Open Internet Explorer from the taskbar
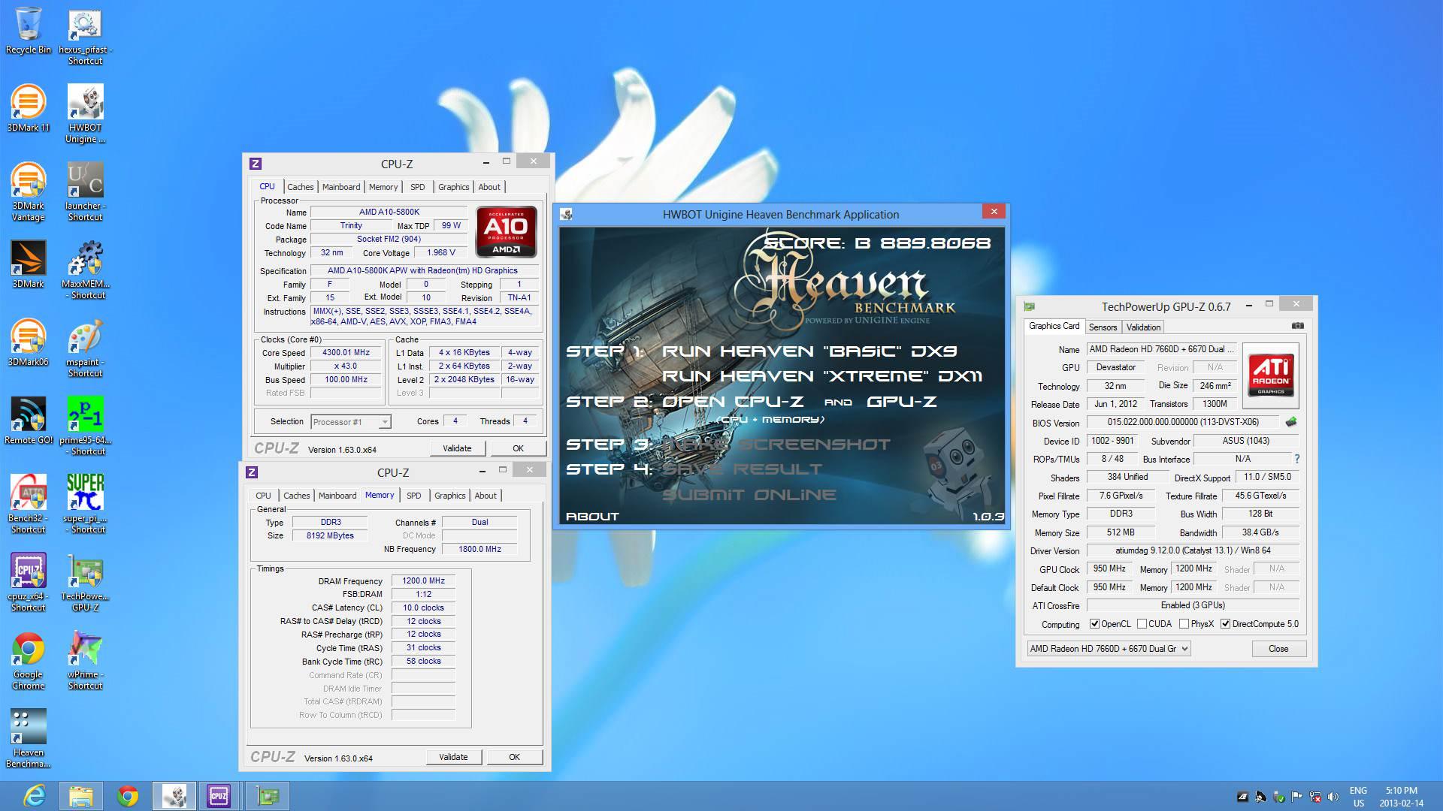1443x811 pixels. pyautogui.click(x=35, y=796)
